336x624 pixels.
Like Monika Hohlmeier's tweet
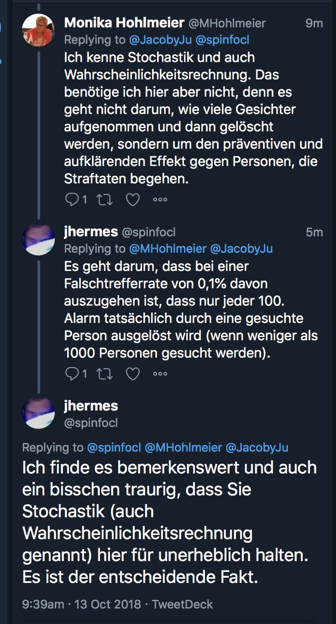click(134, 200)
